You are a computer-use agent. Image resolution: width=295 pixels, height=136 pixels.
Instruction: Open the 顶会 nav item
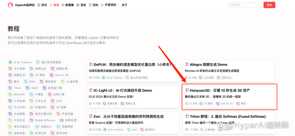pos(81,5)
